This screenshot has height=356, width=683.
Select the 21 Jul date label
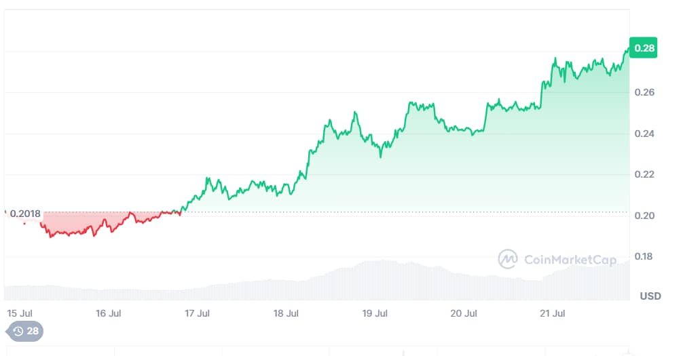coord(553,313)
